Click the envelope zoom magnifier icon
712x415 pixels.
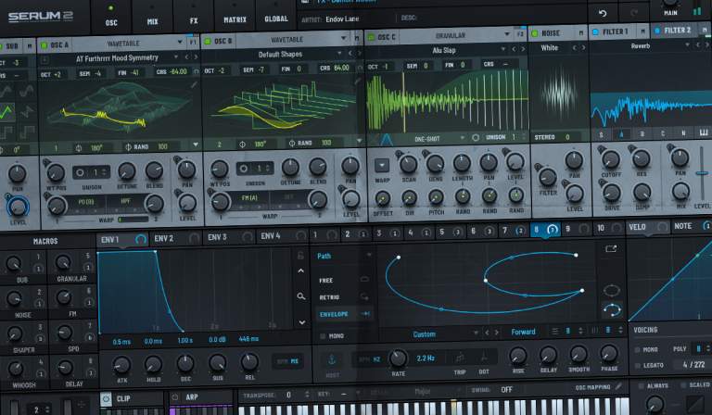click(x=300, y=296)
